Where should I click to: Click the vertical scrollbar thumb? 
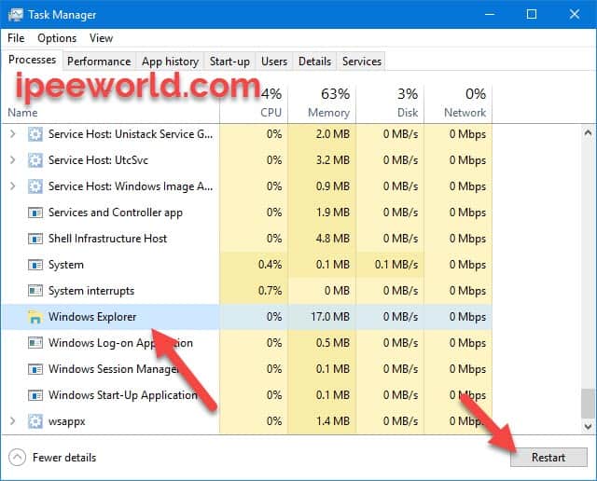pyautogui.click(x=588, y=404)
